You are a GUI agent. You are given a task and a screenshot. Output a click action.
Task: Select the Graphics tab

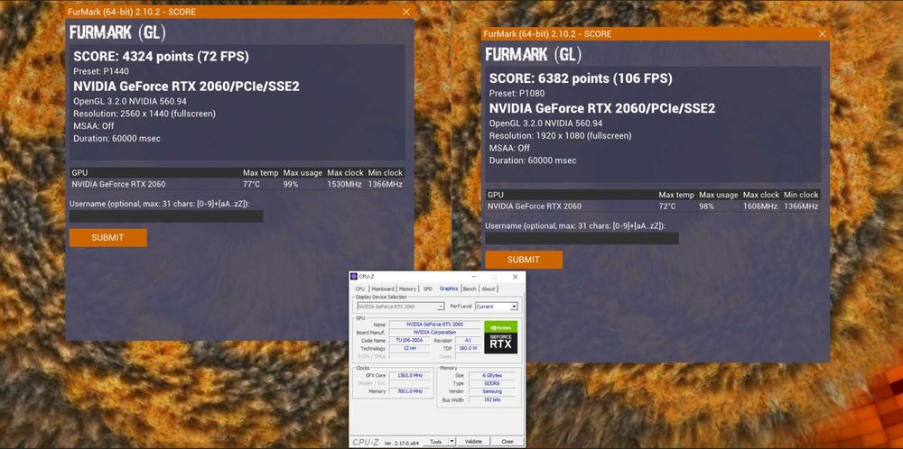[449, 289]
